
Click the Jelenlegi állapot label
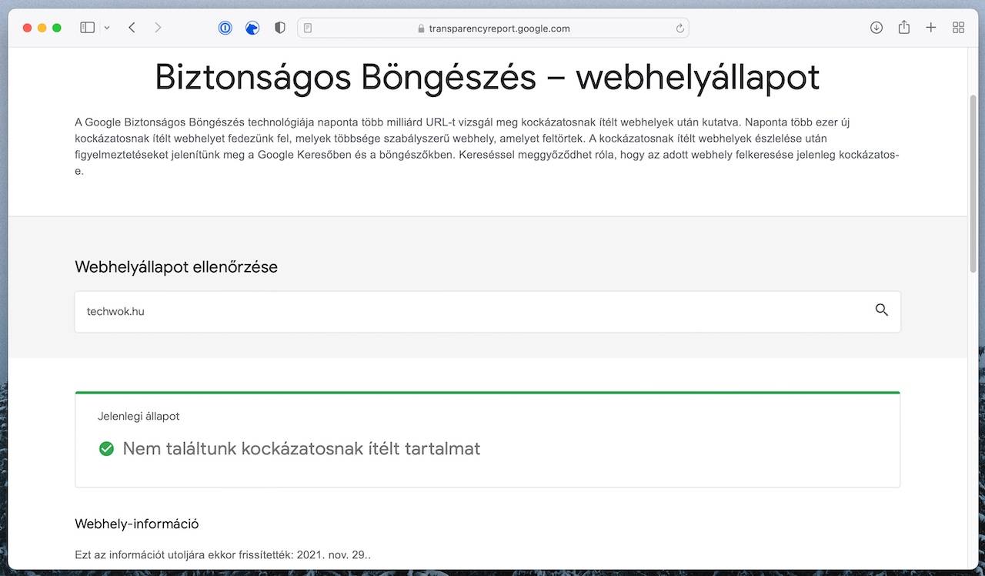point(139,417)
